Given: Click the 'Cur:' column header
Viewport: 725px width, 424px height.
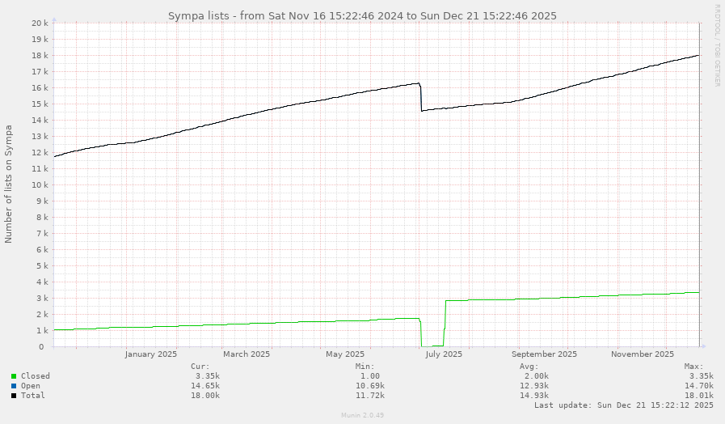Looking at the screenshot, I should [201, 366].
